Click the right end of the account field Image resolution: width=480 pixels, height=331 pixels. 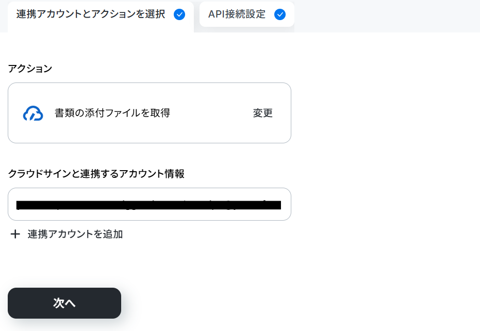[285, 204]
